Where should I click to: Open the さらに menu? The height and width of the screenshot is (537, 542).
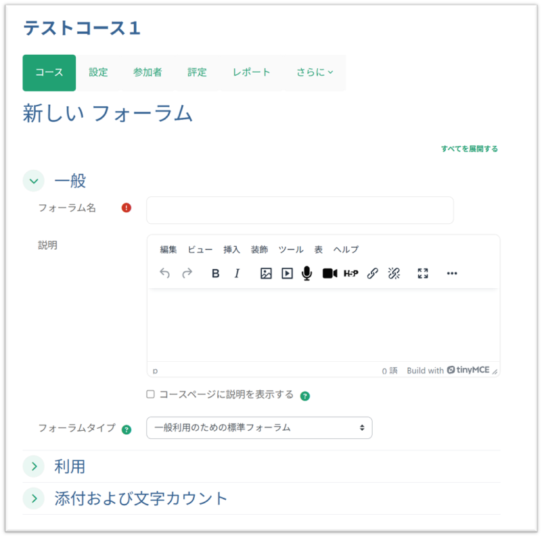tap(313, 72)
